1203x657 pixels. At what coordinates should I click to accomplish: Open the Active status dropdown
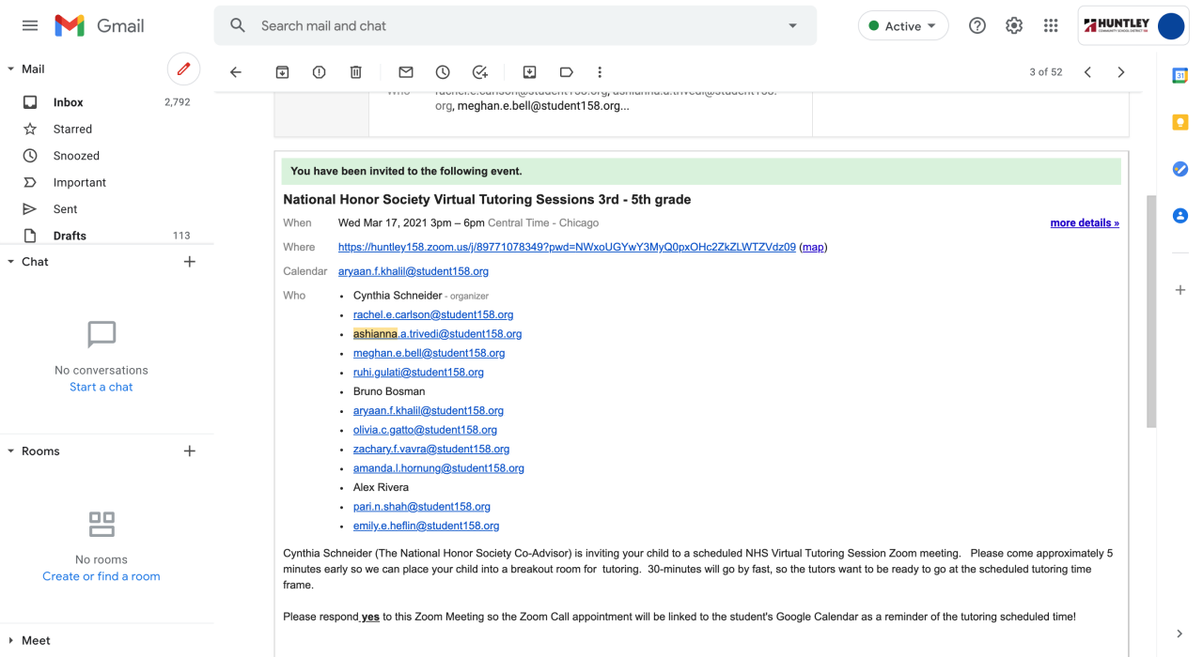click(x=902, y=26)
